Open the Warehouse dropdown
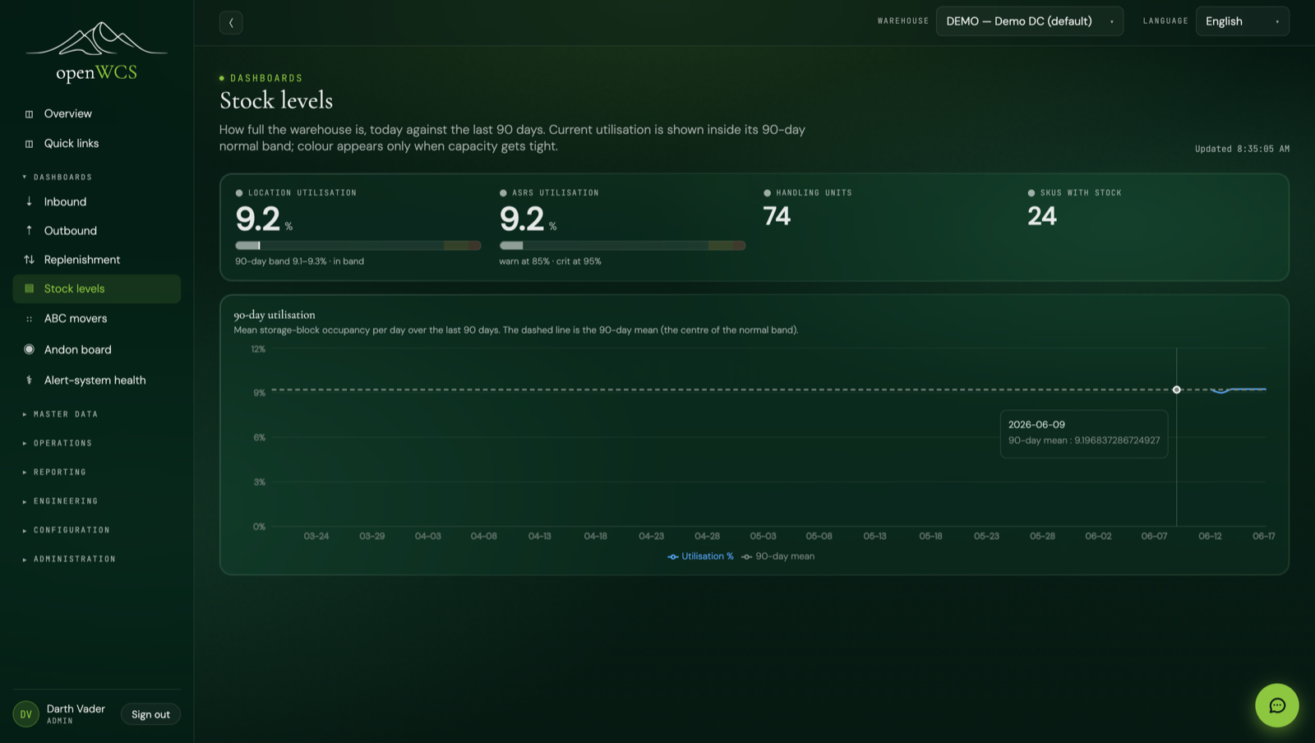Screen dimensions: 1315x743 point(1029,21)
